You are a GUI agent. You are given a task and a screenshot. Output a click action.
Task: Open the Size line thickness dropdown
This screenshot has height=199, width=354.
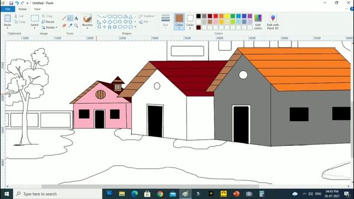coord(165,22)
